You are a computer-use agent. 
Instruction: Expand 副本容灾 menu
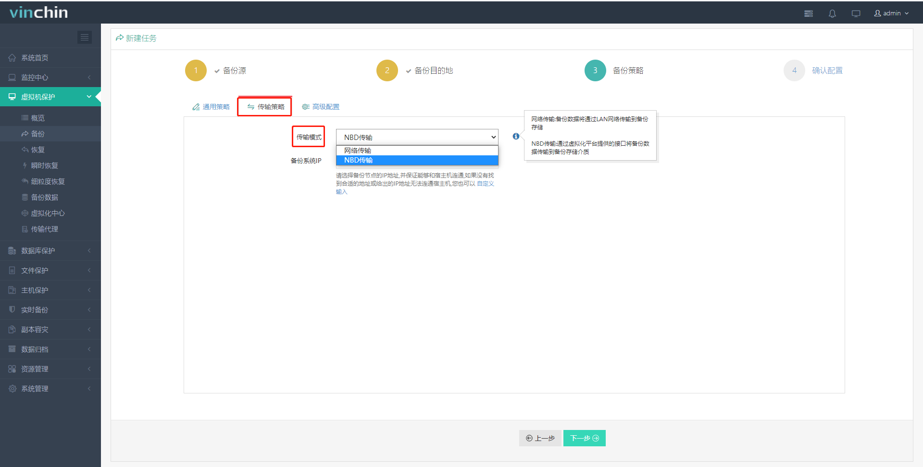[x=50, y=329]
